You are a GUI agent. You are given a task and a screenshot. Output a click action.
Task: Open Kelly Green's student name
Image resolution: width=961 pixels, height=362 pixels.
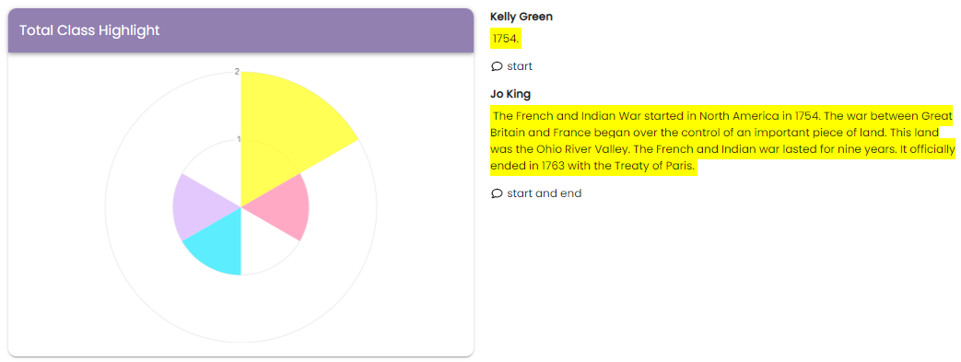(x=522, y=17)
